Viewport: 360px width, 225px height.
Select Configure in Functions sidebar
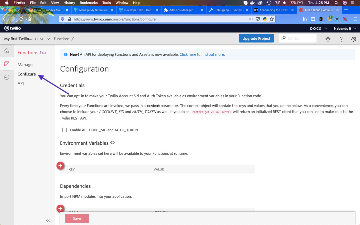coord(27,74)
